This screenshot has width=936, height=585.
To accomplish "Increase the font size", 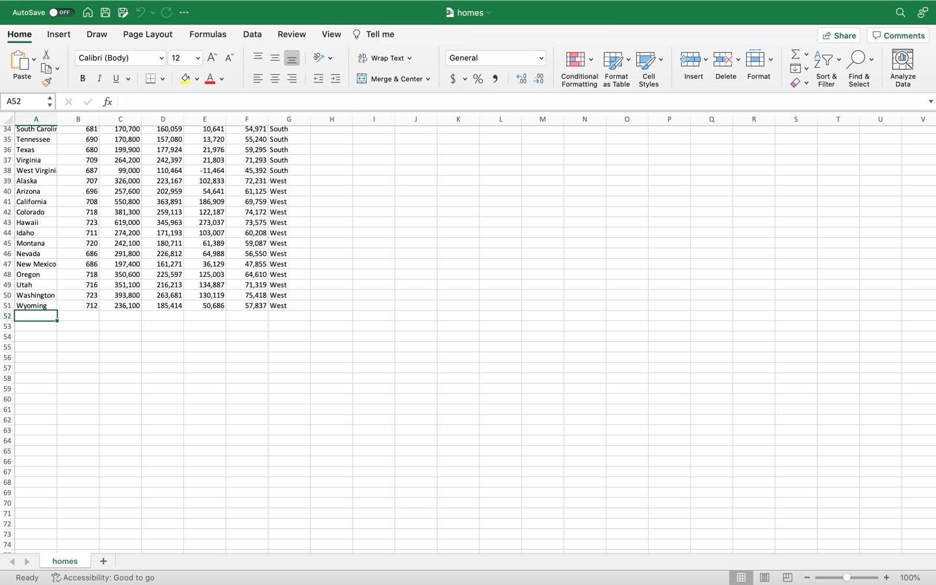I will pos(212,58).
